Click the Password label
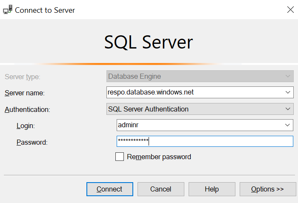Viewport: 298px width, 203px height. coord(32,142)
